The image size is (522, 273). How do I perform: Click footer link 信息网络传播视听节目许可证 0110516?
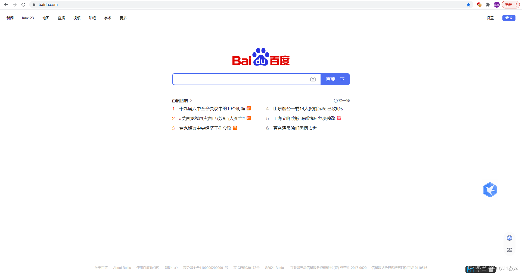pos(399,268)
